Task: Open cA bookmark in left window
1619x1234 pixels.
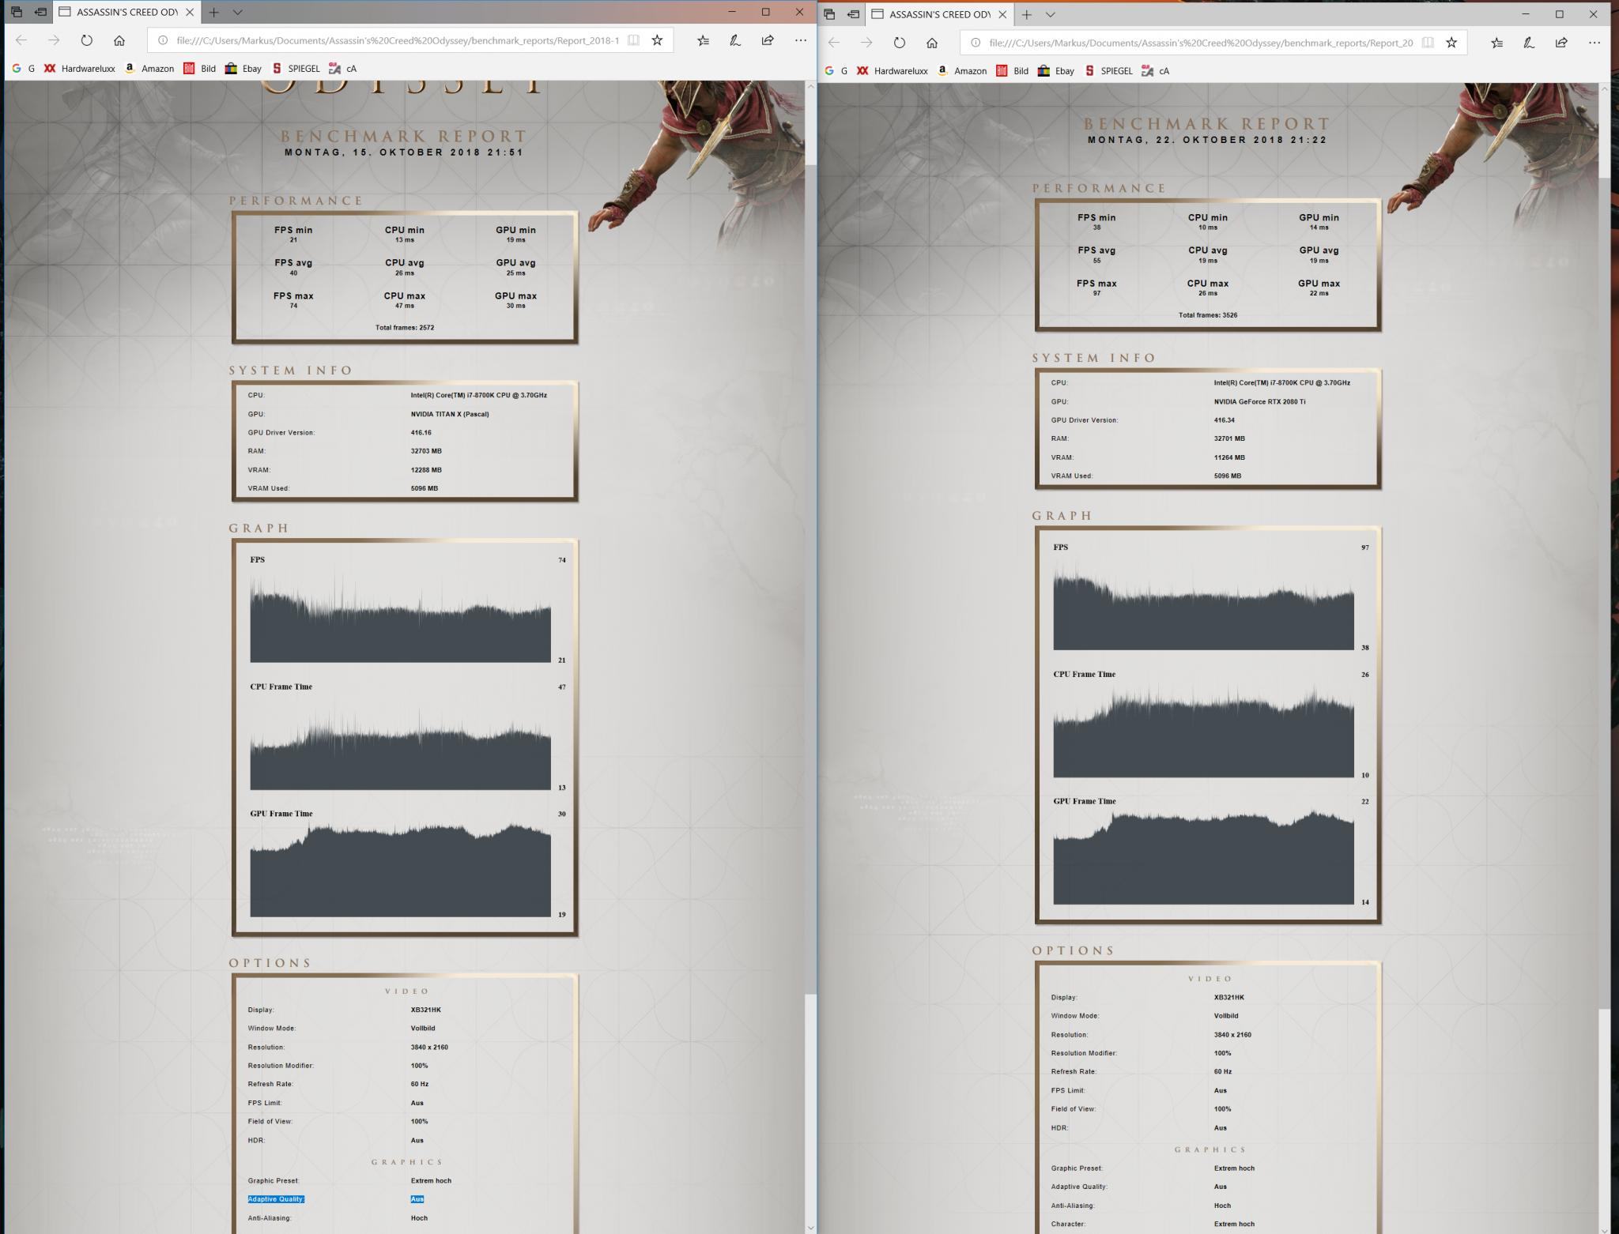Action: click(x=342, y=69)
